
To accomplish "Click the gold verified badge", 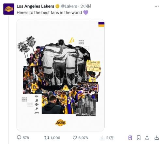I will [x=57, y=6].
